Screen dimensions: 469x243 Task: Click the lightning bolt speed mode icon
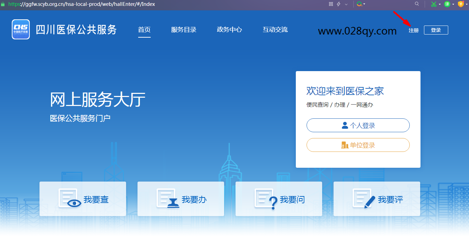pyautogui.click(x=339, y=4)
